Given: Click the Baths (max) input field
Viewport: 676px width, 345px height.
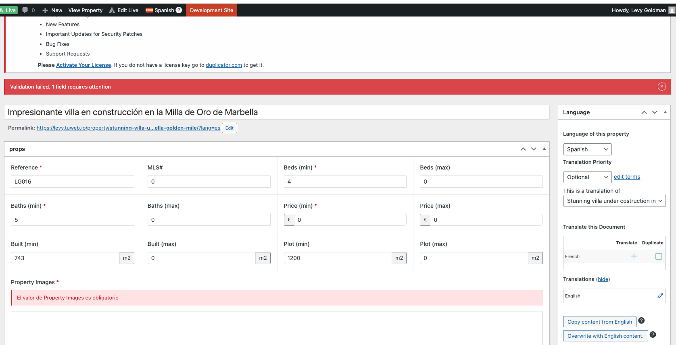Looking at the screenshot, I should click(x=209, y=220).
